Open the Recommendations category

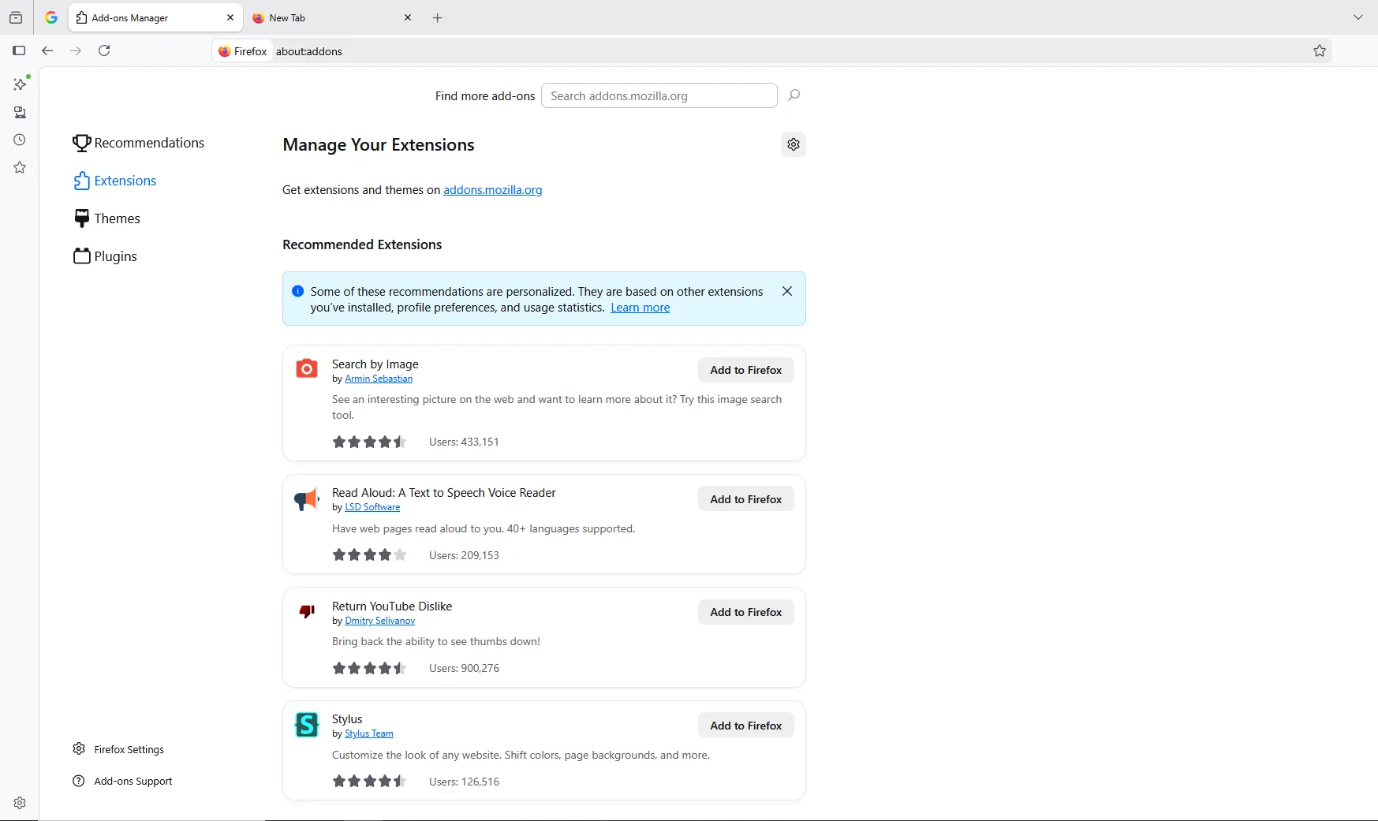click(139, 143)
